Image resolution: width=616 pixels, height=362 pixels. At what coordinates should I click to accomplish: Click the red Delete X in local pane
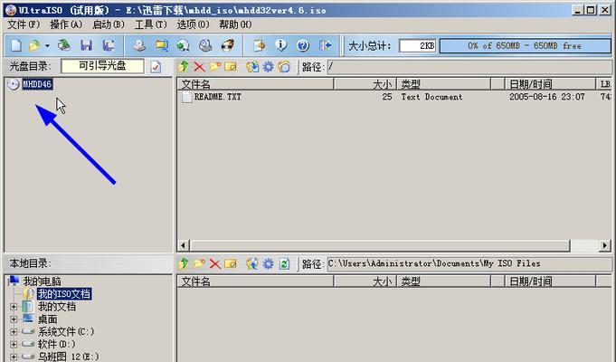215,263
